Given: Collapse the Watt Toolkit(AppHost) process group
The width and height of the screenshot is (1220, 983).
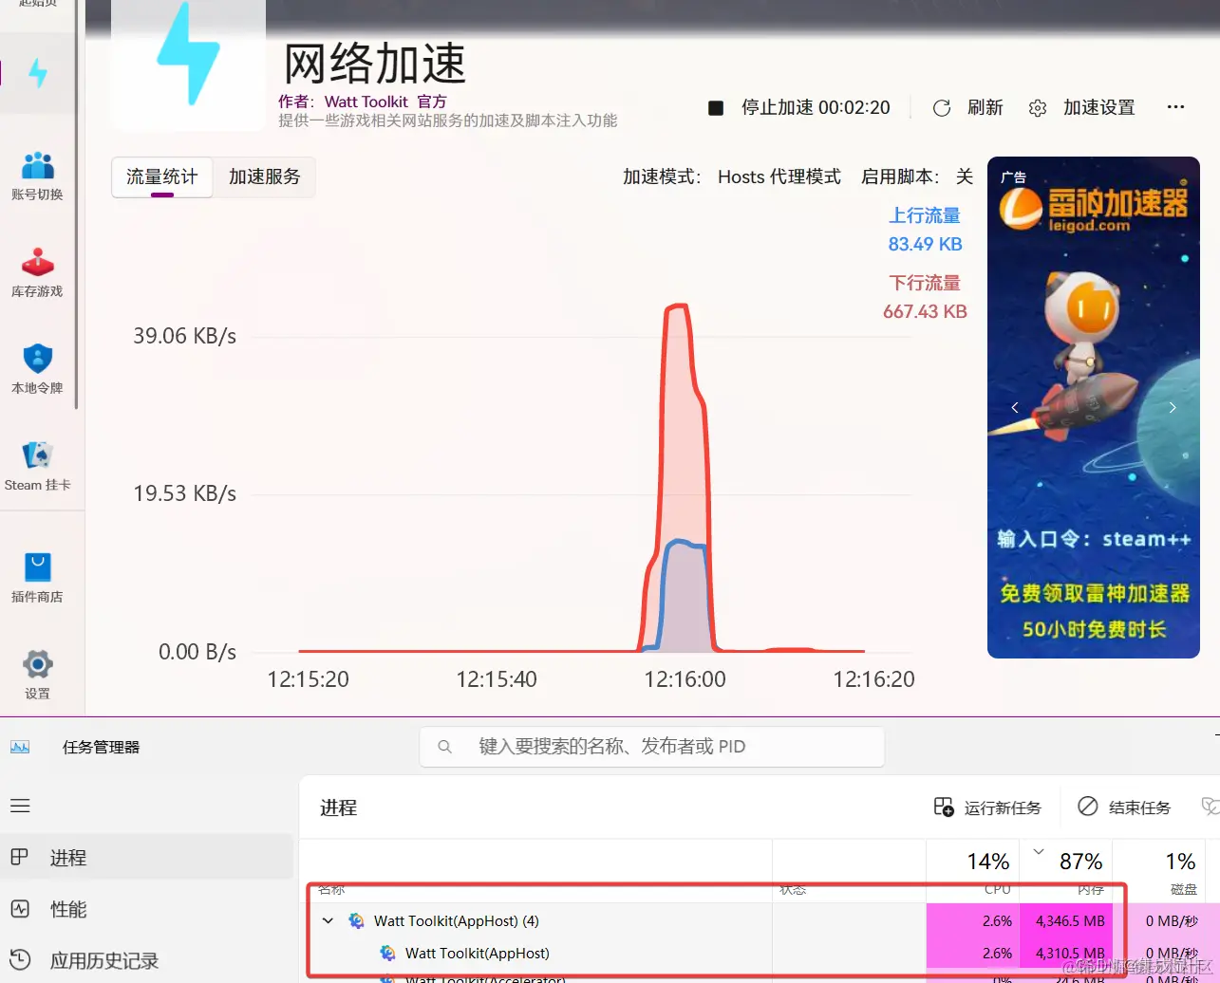Looking at the screenshot, I should (x=328, y=920).
